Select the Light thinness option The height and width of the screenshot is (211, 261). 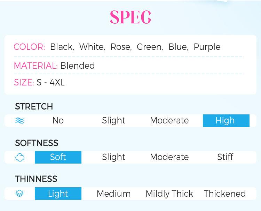click(58, 194)
